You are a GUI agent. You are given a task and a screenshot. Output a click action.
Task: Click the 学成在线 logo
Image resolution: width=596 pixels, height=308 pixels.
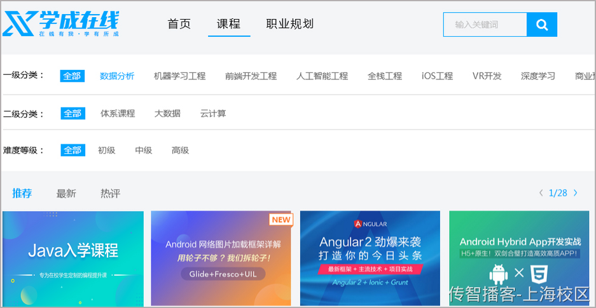(x=61, y=24)
